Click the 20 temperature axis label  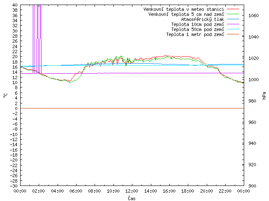pyautogui.click(x=15, y=57)
